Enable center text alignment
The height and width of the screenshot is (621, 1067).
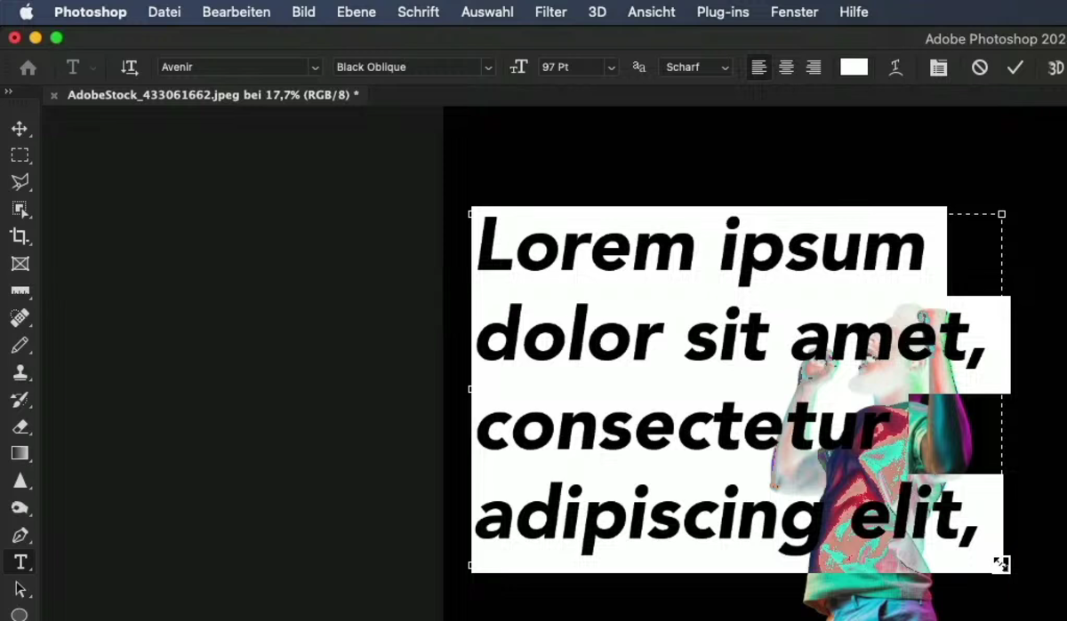[x=786, y=68]
